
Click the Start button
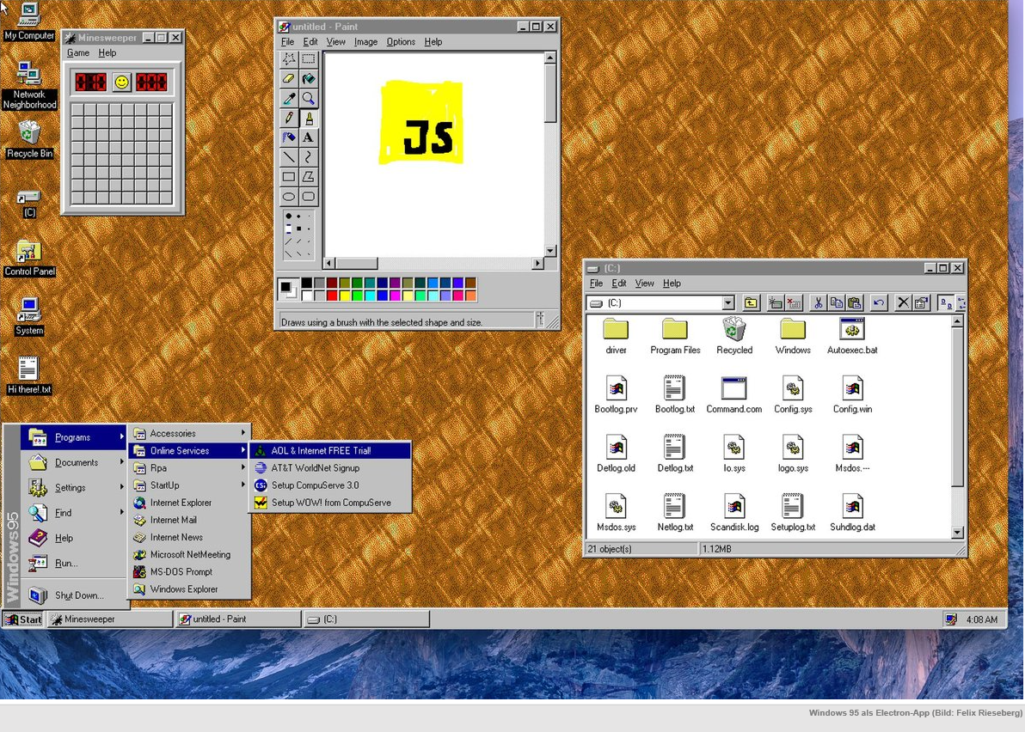point(23,619)
